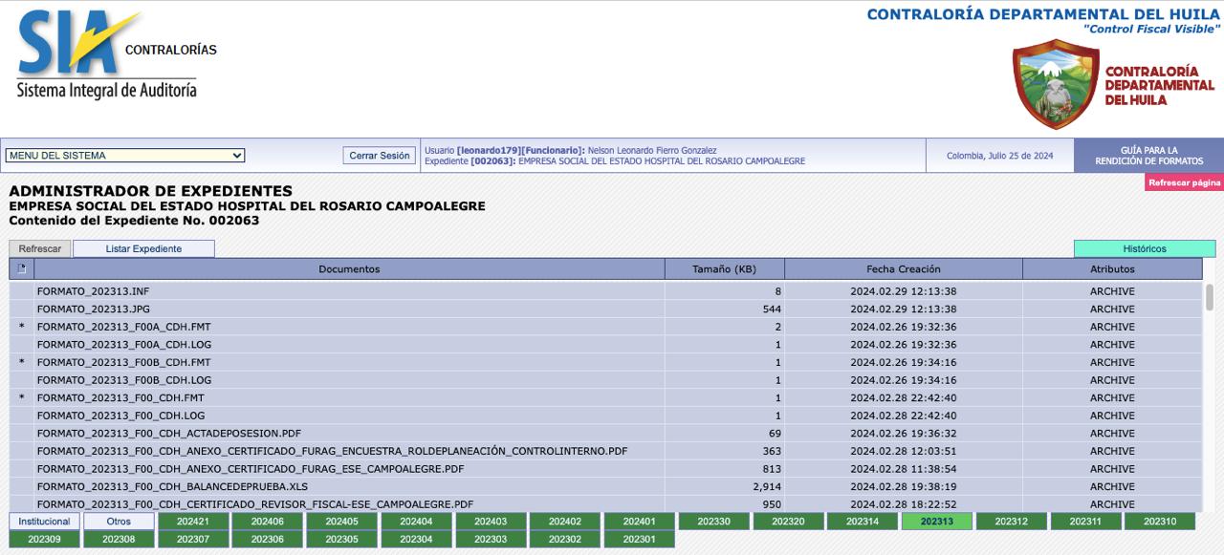
Task: Switch to the Otros tab
Action: pos(120,522)
